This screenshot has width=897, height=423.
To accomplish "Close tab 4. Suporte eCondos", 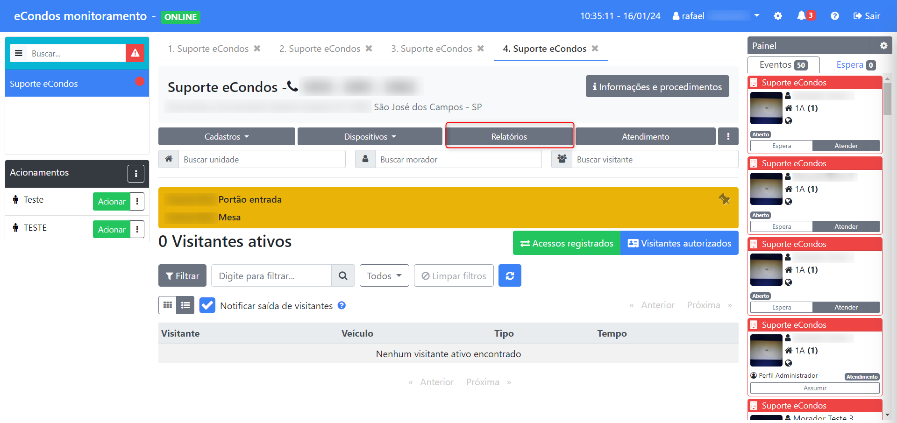I will tap(595, 49).
